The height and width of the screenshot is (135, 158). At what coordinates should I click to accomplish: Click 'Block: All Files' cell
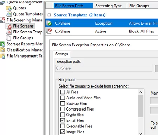141,31
